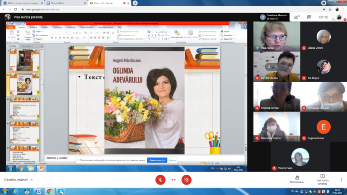Unmute the microphone in Meet
The image size is (347, 195).
[160, 180]
